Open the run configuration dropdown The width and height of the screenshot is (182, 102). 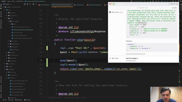tap(140, 1)
